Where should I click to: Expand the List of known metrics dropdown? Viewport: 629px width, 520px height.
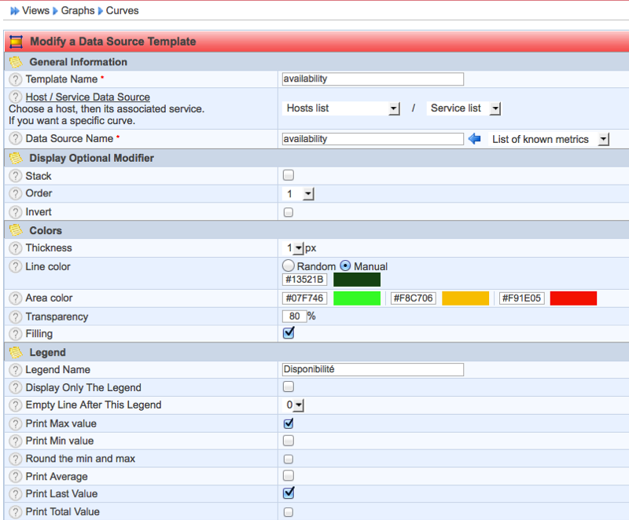(x=550, y=139)
